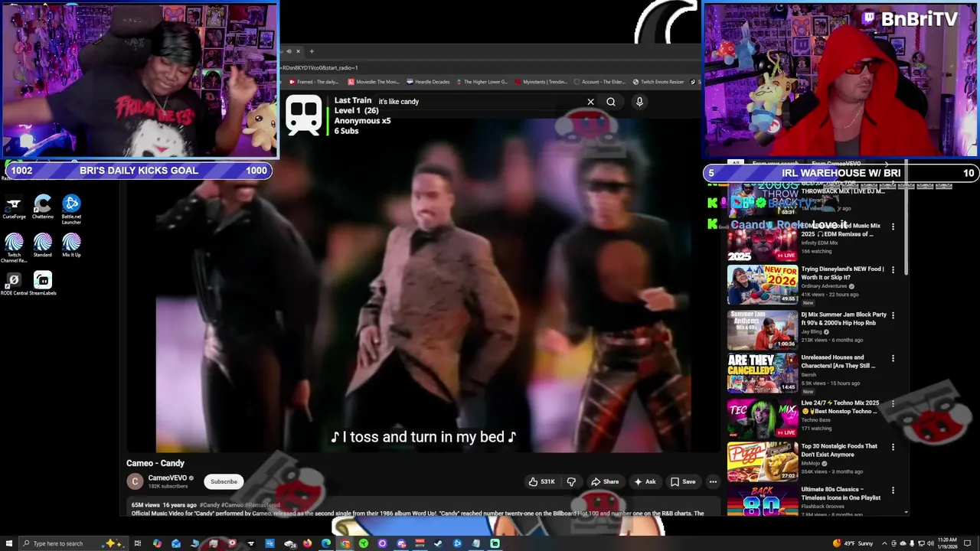Subscribe to the CameoVEVO channel
Viewport: 980px width, 551px height.
[224, 481]
